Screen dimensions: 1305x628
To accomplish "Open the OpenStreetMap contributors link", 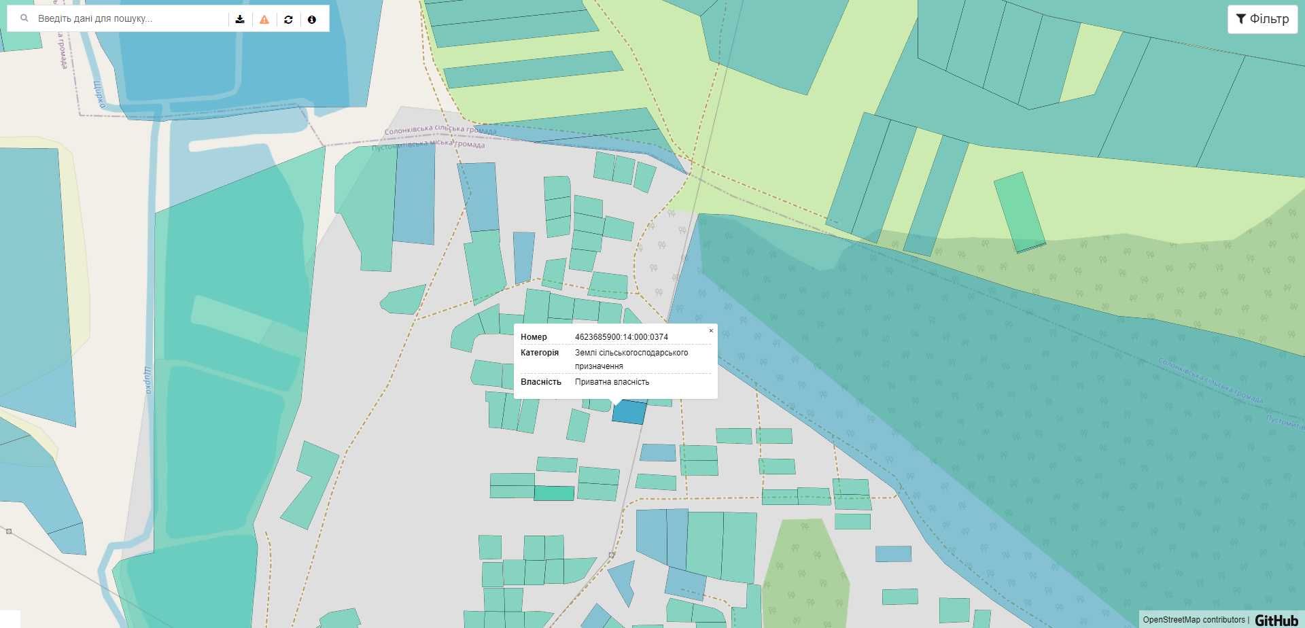I will point(1194,620).
